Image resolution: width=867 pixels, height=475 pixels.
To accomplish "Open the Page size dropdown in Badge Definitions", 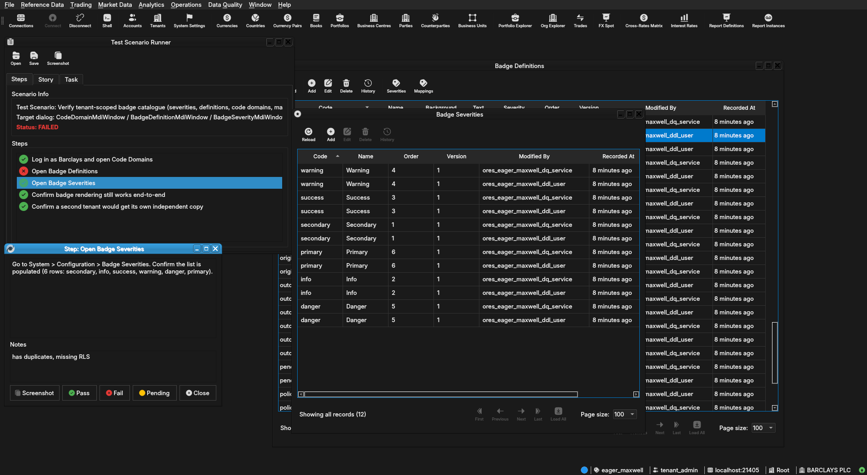I will [763, 428].
